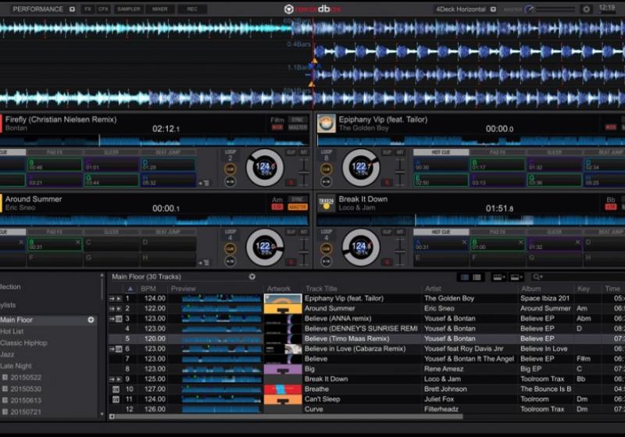Click the plus icon beside Main Floor
The image size is (625, 437).
[91, 320]
